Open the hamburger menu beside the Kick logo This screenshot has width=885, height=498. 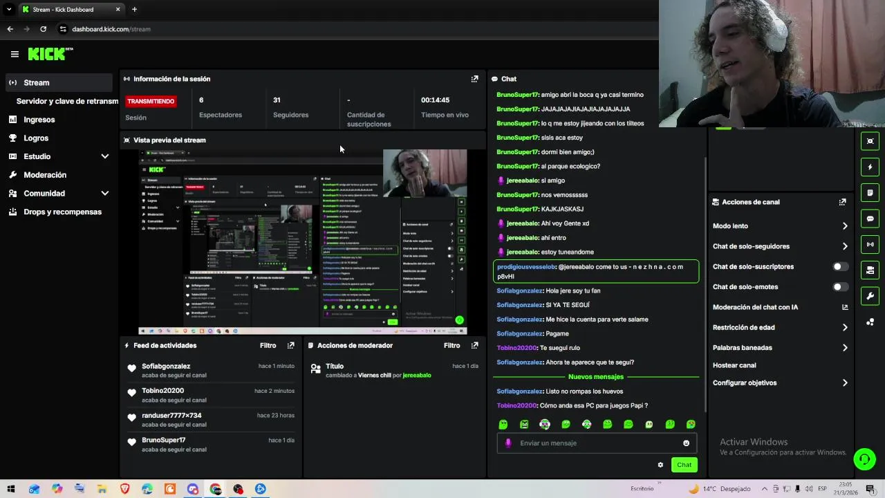15,54
